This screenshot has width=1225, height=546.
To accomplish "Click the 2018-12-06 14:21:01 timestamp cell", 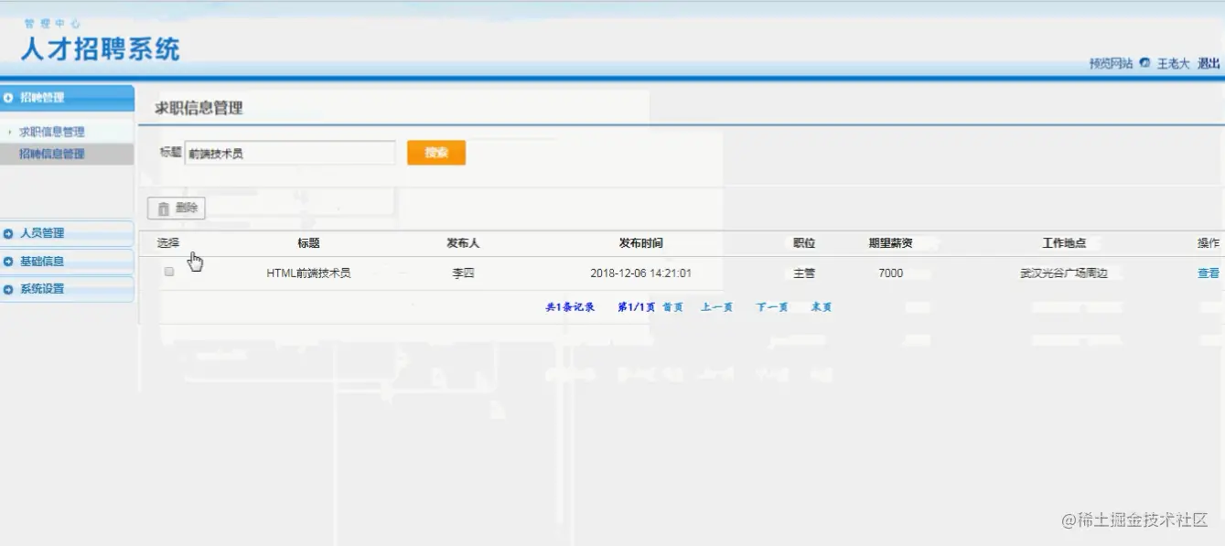I will coord(640,273).
